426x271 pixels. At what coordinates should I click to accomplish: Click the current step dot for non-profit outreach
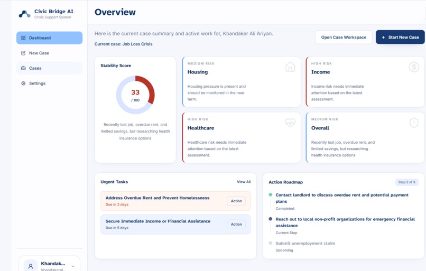pos(270,219)
